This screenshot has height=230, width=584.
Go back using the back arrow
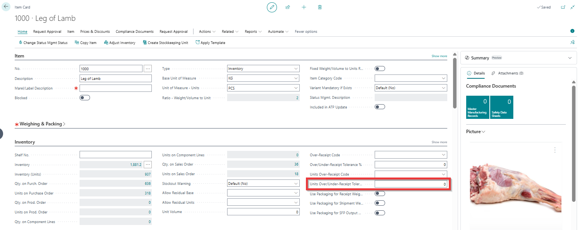(x=6, y=7)
